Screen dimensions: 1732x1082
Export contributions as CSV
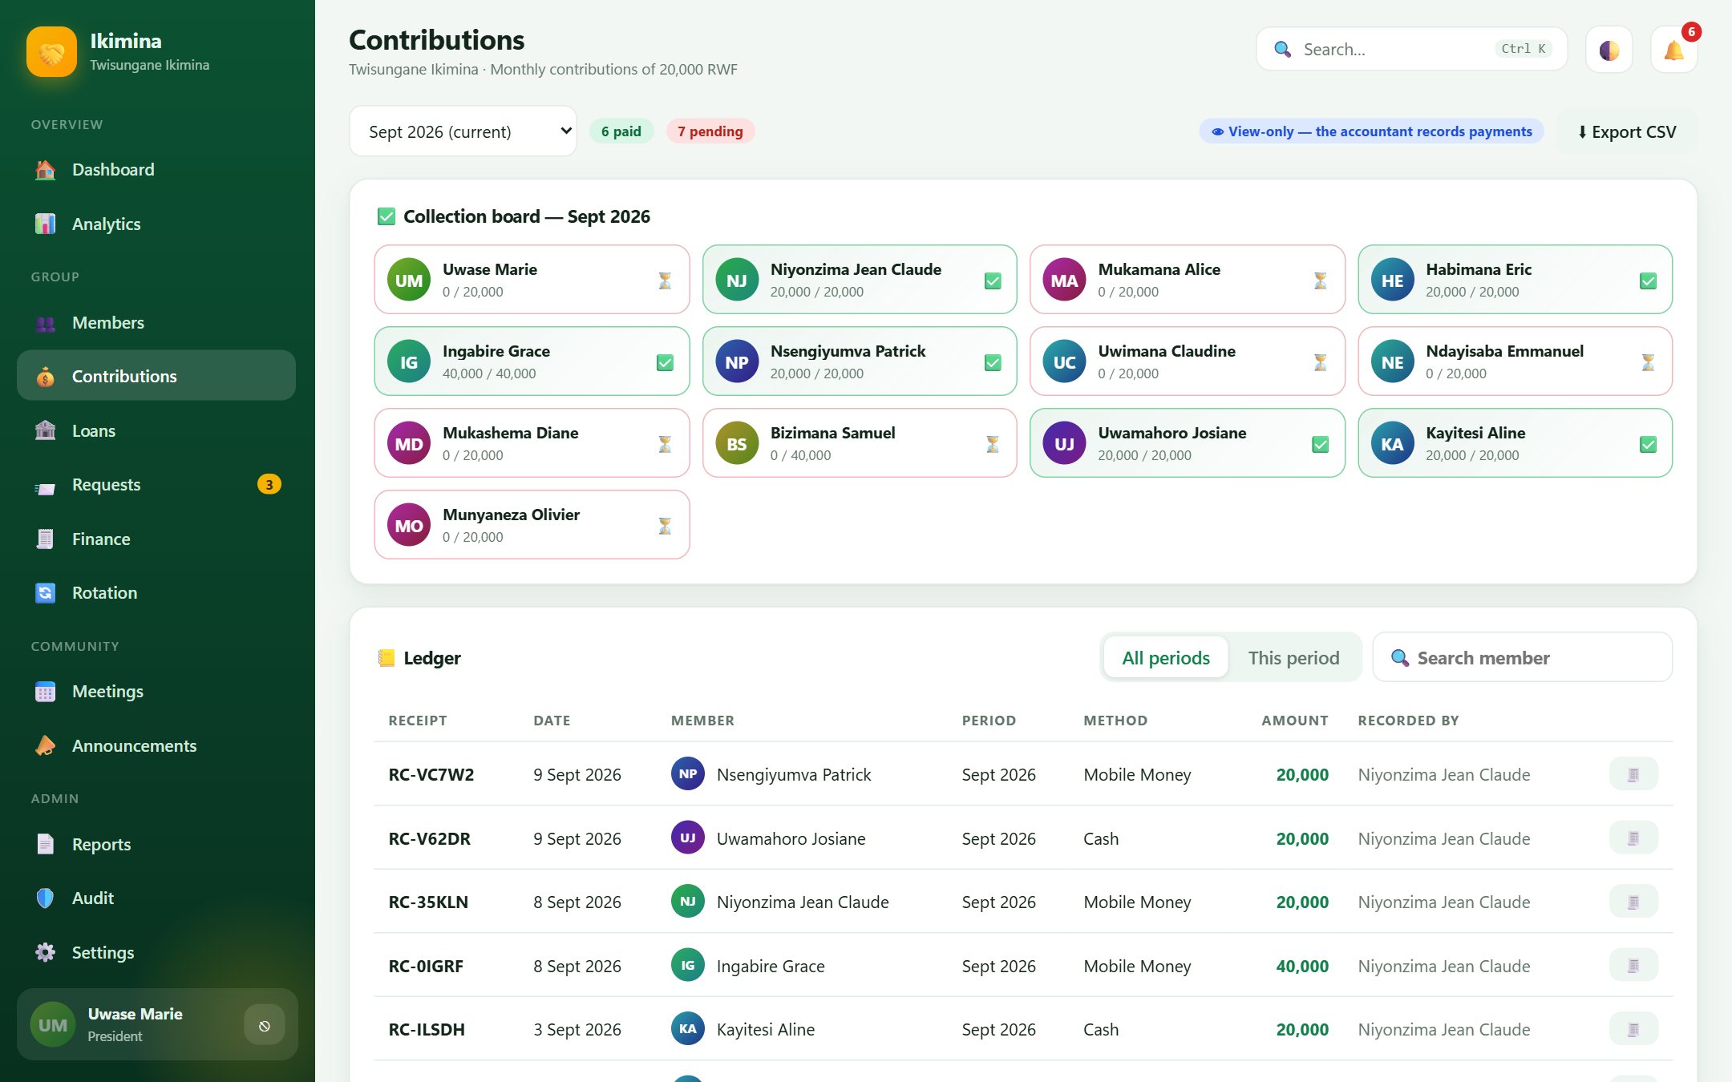point(1626,131)
